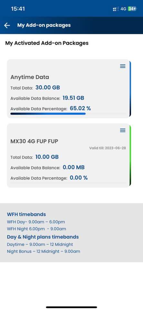Tap the 10.00 GB total data value
The image size is (143, 311).
tap(47, 157)
